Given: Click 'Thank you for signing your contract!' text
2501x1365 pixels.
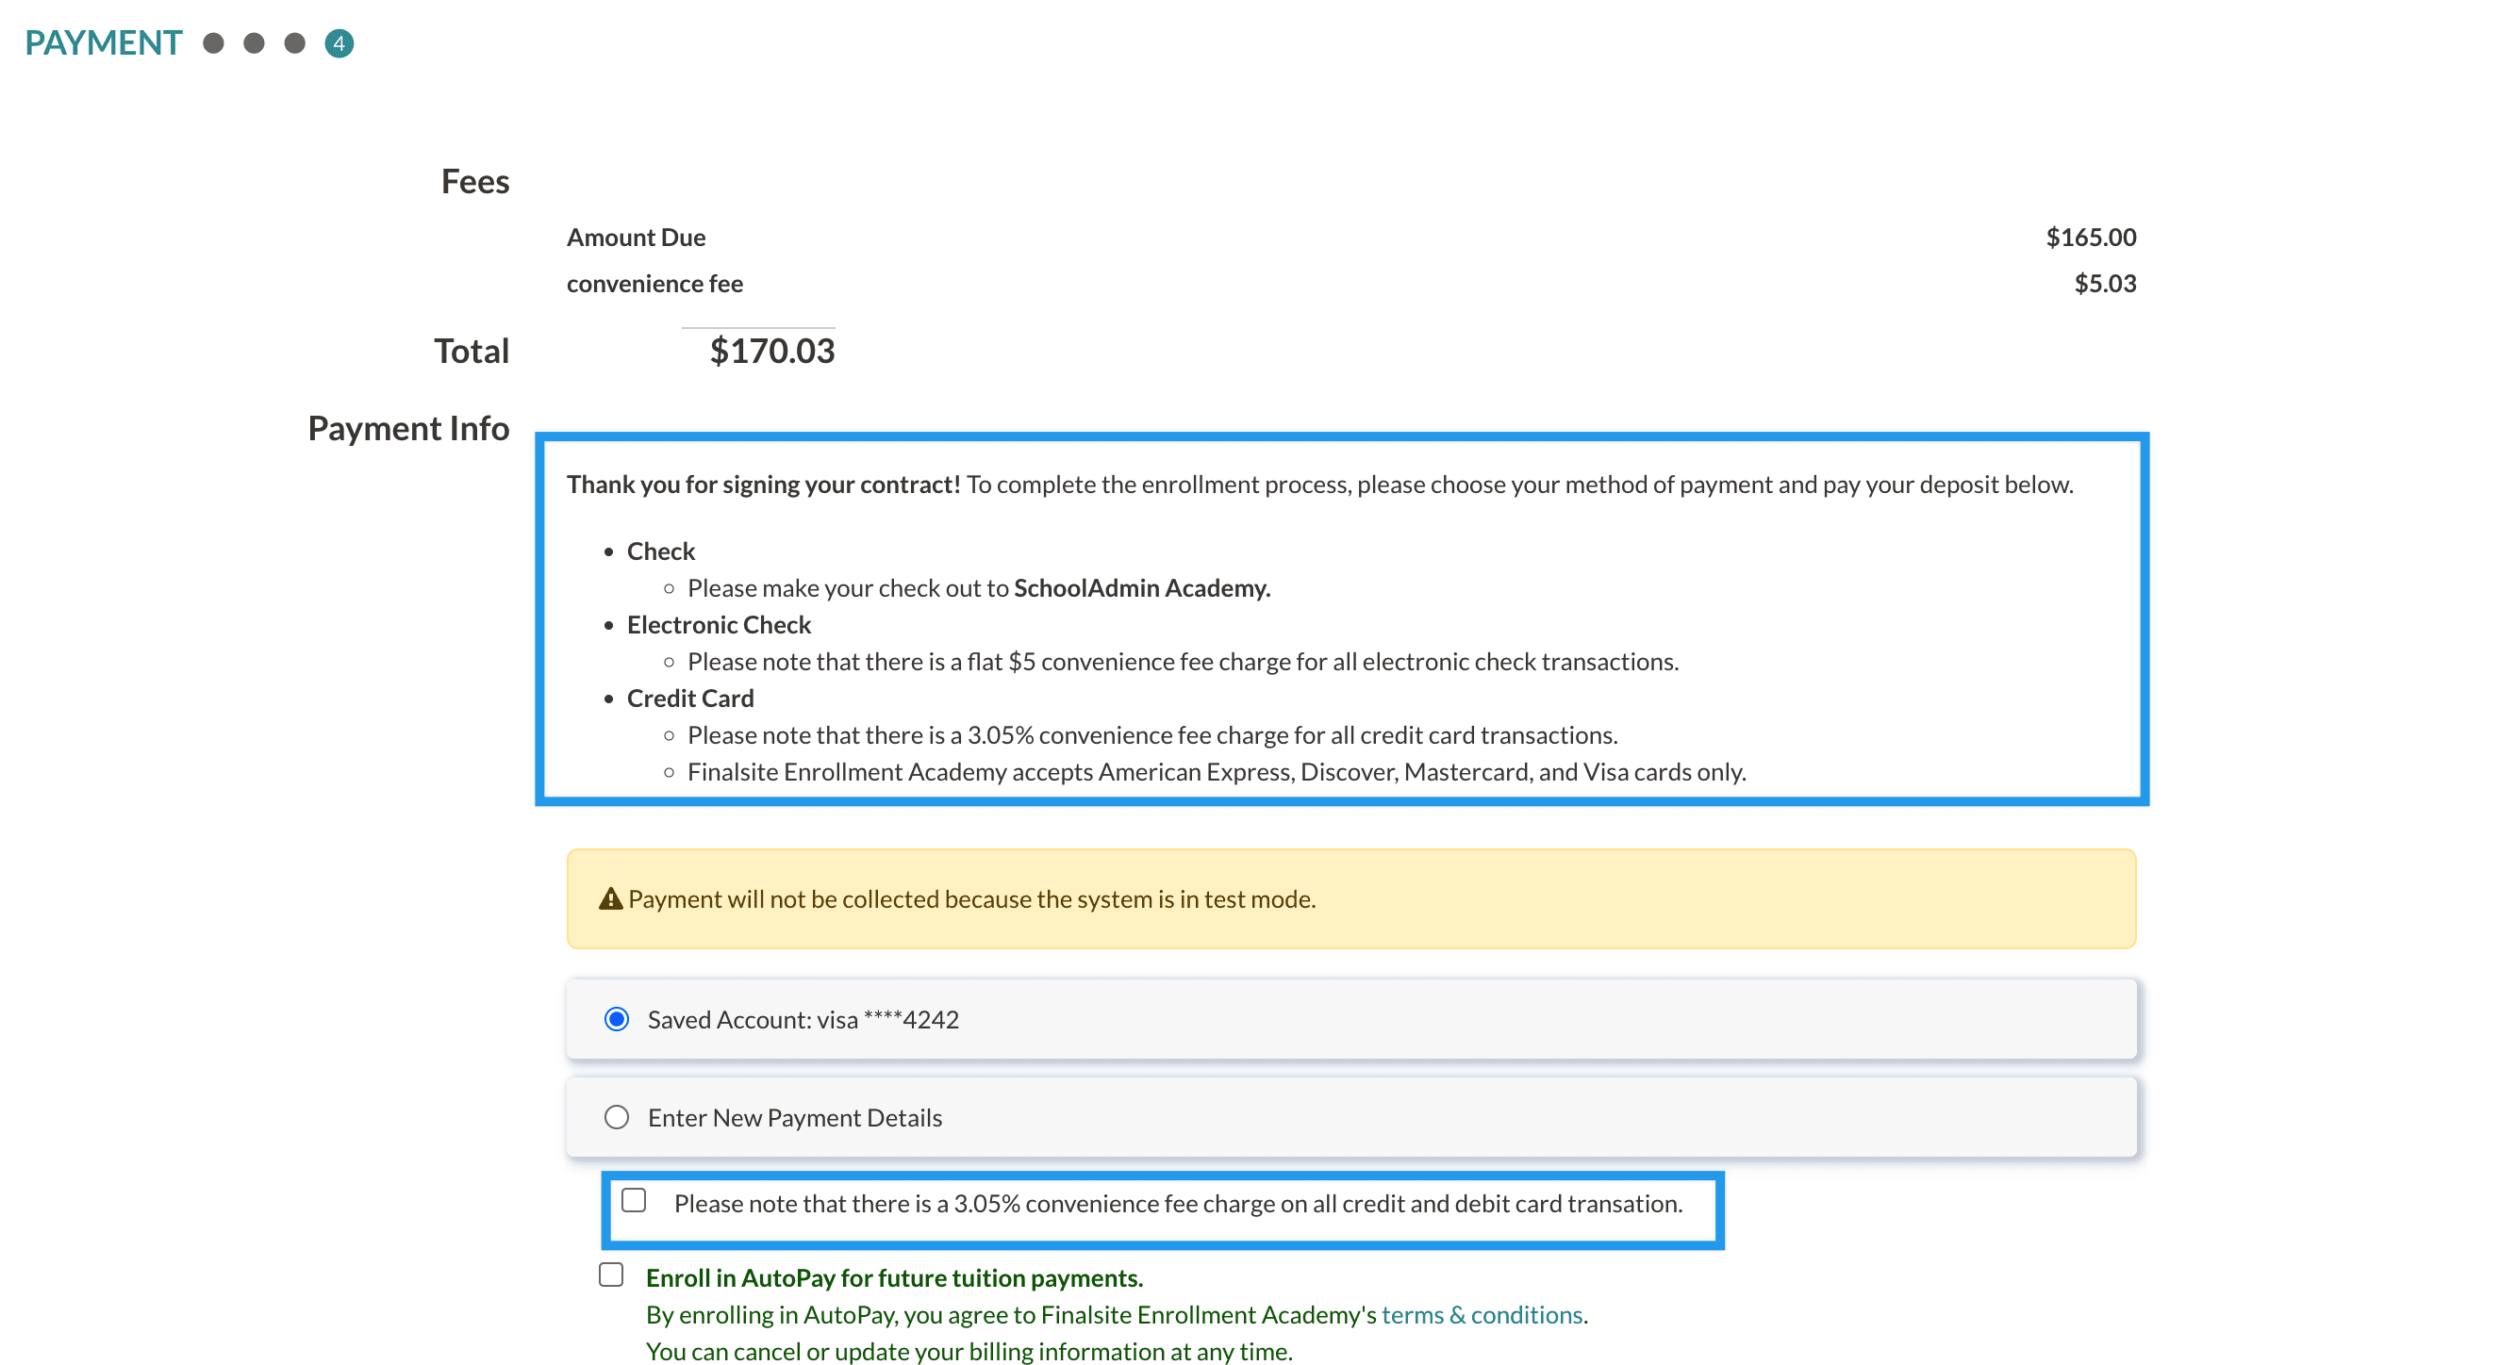Looking at the screenshot, I should click(x=763, y=485).
